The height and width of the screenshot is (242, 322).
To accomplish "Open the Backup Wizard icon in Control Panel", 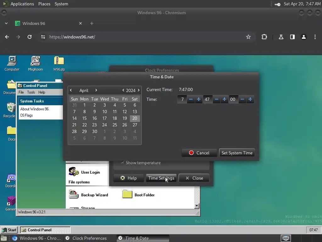I will pos(88,195).
